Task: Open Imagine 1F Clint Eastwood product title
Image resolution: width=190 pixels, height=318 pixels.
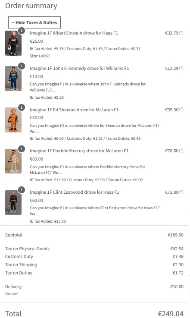Action: pyautogui.click(x=75, y=192)
